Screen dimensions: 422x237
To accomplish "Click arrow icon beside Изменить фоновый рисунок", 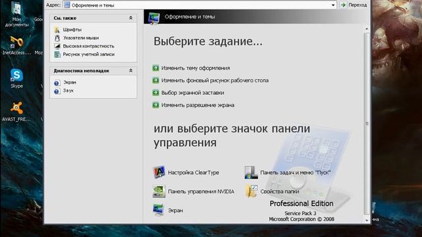I will click(156, 80).
